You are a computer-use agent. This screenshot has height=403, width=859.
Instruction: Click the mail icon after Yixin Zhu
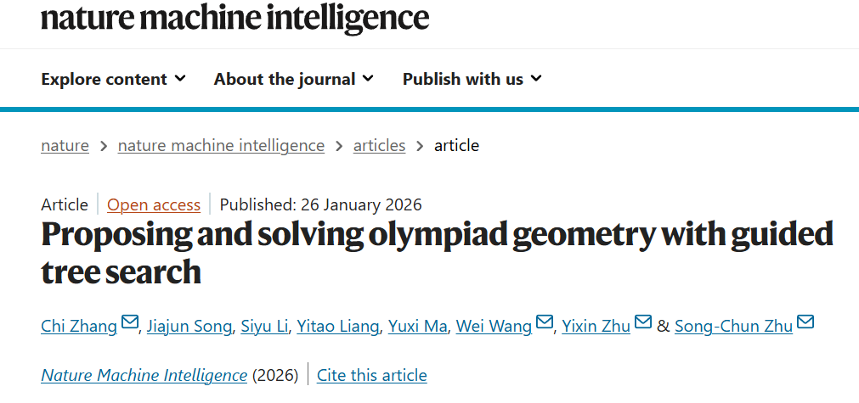(643, 323)
